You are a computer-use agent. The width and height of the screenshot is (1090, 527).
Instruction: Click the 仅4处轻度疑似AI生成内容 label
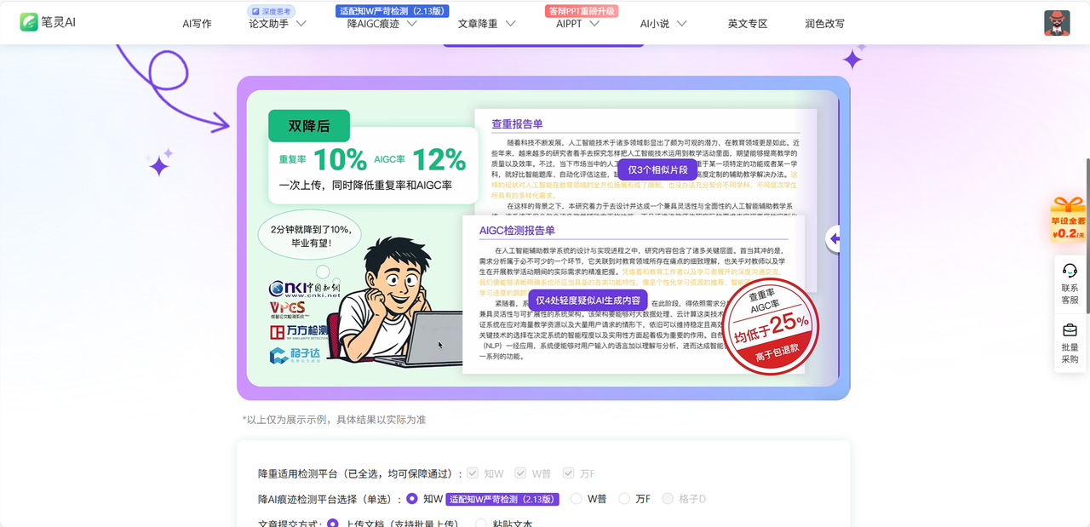coord(588,301)
